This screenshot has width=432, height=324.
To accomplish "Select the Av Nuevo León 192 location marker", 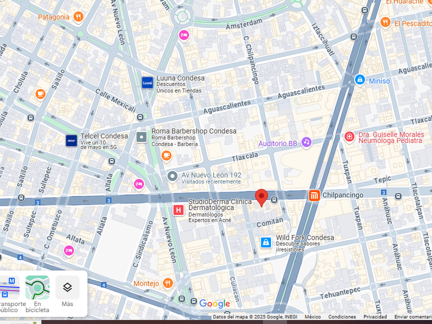I will click(172, 176).
